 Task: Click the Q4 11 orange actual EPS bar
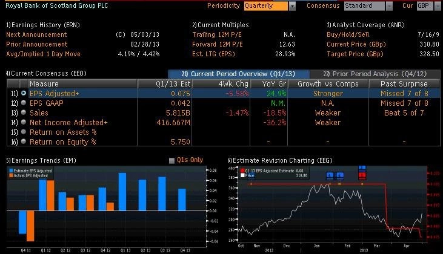pyautogui.click(x=30, y=226)
